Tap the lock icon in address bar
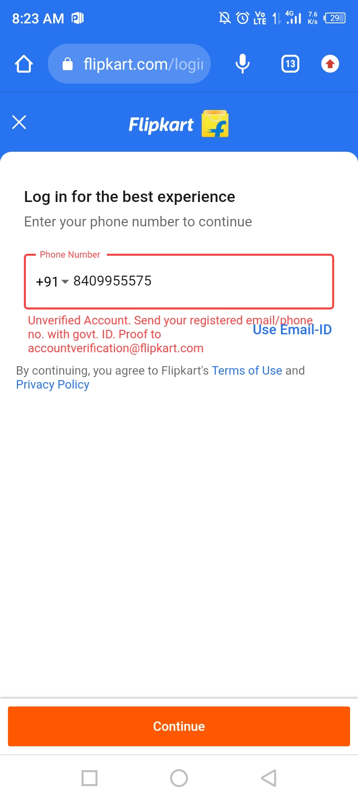This screenshot has height=802, width=358. tap(68, 64)
